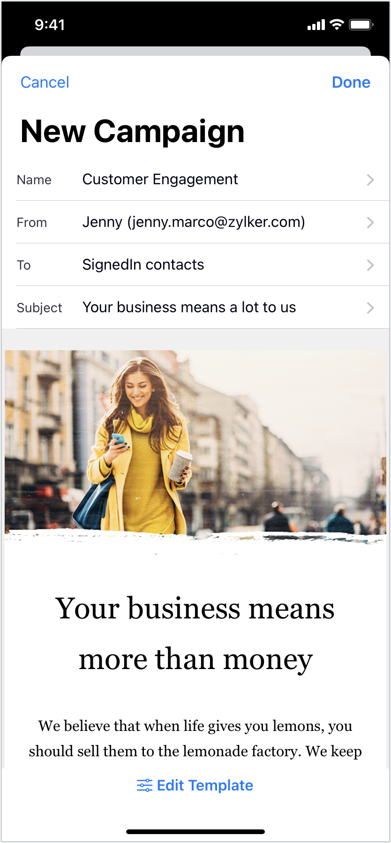Viewport: 391px width, 843px height.
Task: Select the Jenny sender email field
Action: [x=194, y=222]
